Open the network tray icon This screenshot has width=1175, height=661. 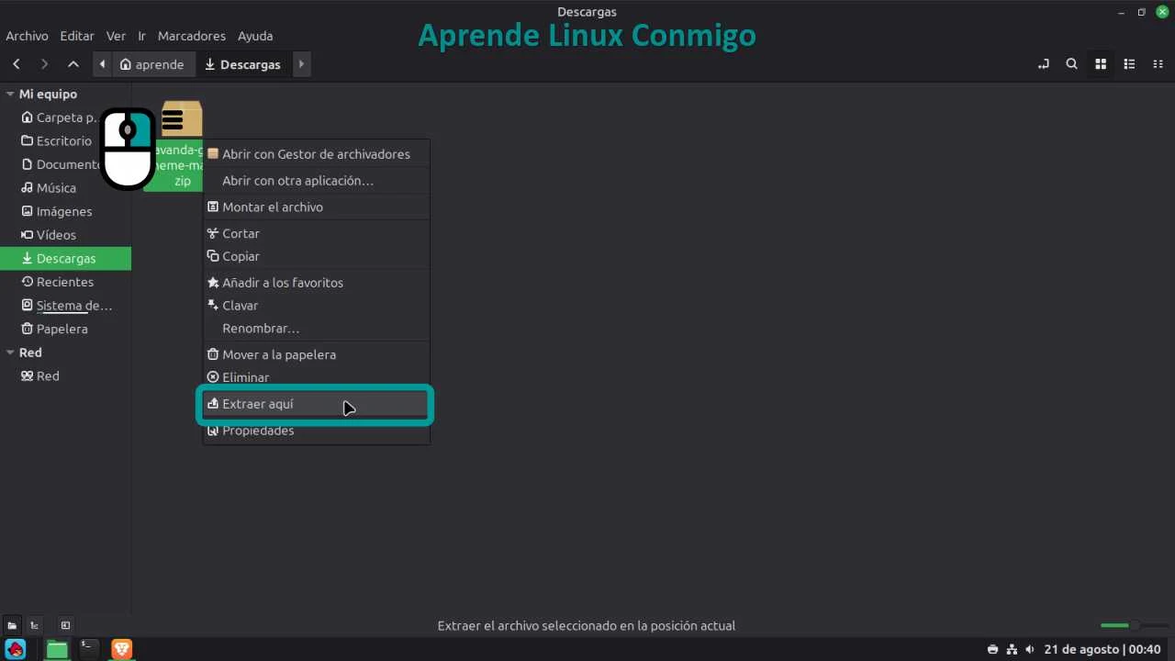click(1012, 650)
